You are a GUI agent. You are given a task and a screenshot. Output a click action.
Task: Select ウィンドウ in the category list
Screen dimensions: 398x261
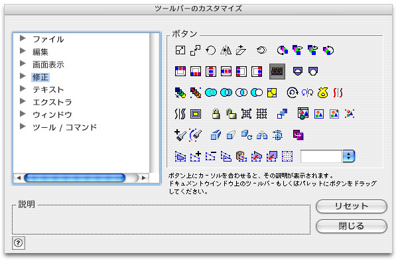point(52,115)
